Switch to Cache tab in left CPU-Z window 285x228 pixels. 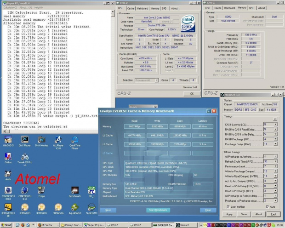click(131, 8)
